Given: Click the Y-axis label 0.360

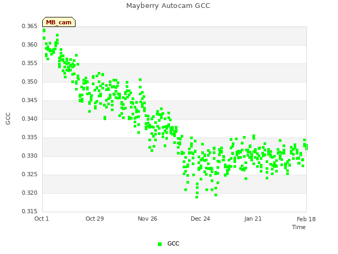Looking at the screenshot, I should click(30, 44).
